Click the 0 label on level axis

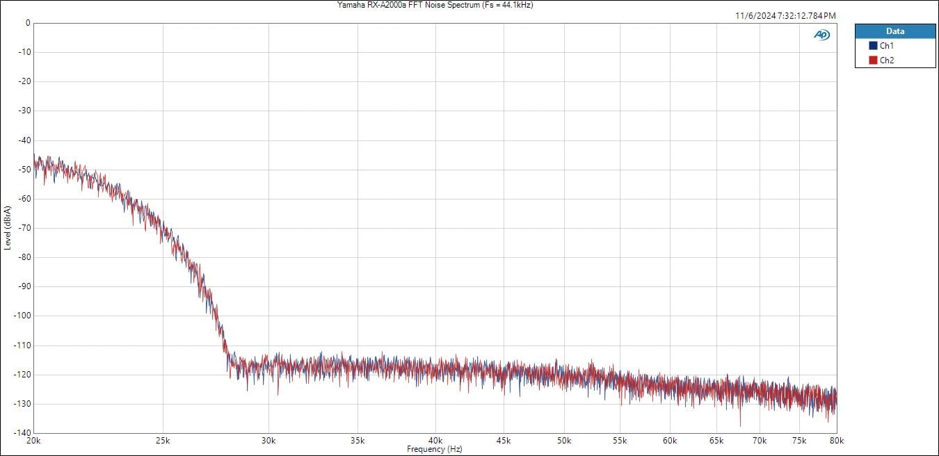[x=28, y=23]
